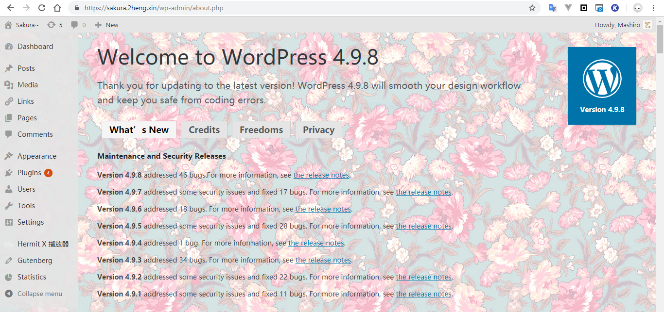Screen dimensions: 664x312
Task: Click the Maintenance and Security Releases heading
Action: pyautogui.click(x=161, y=156)
